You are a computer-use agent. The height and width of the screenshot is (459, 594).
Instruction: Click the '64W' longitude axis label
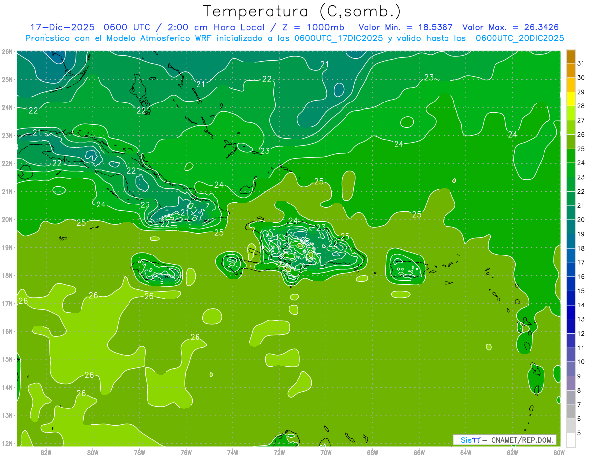point(466,452)
